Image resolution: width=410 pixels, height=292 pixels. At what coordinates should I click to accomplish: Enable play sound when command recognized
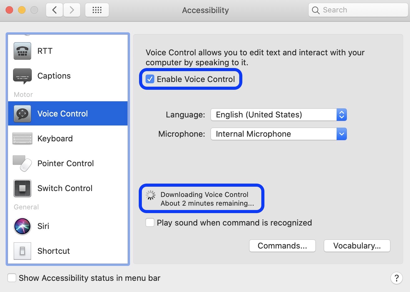point(150,222)
